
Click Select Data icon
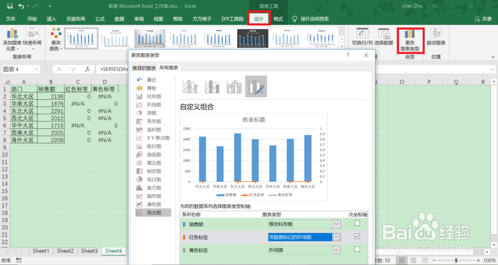click(x=383, y=37)
